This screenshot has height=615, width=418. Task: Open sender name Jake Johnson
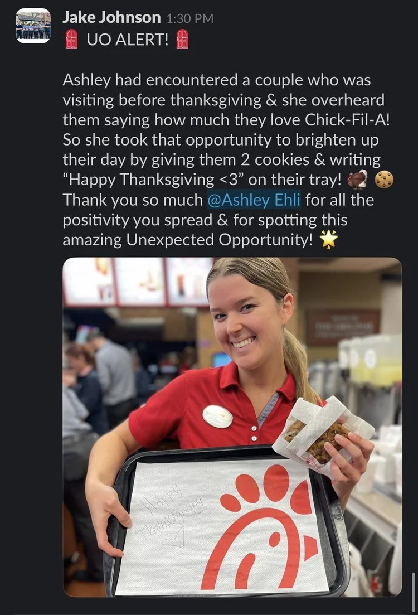point(112,18)
